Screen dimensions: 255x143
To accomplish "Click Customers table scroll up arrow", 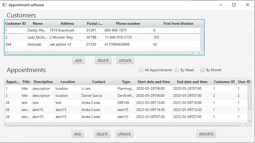I will [x=202, y=28].
